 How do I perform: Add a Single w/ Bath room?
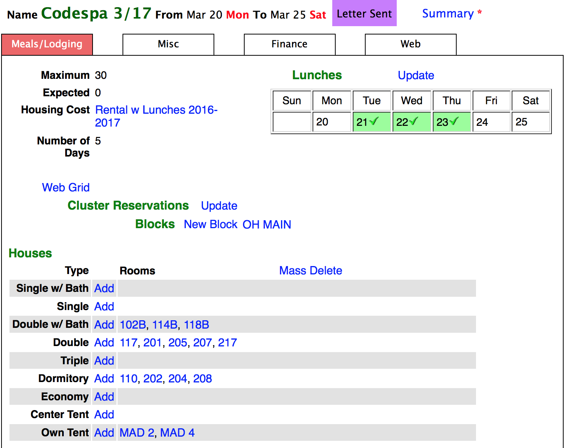pos(104,288)
